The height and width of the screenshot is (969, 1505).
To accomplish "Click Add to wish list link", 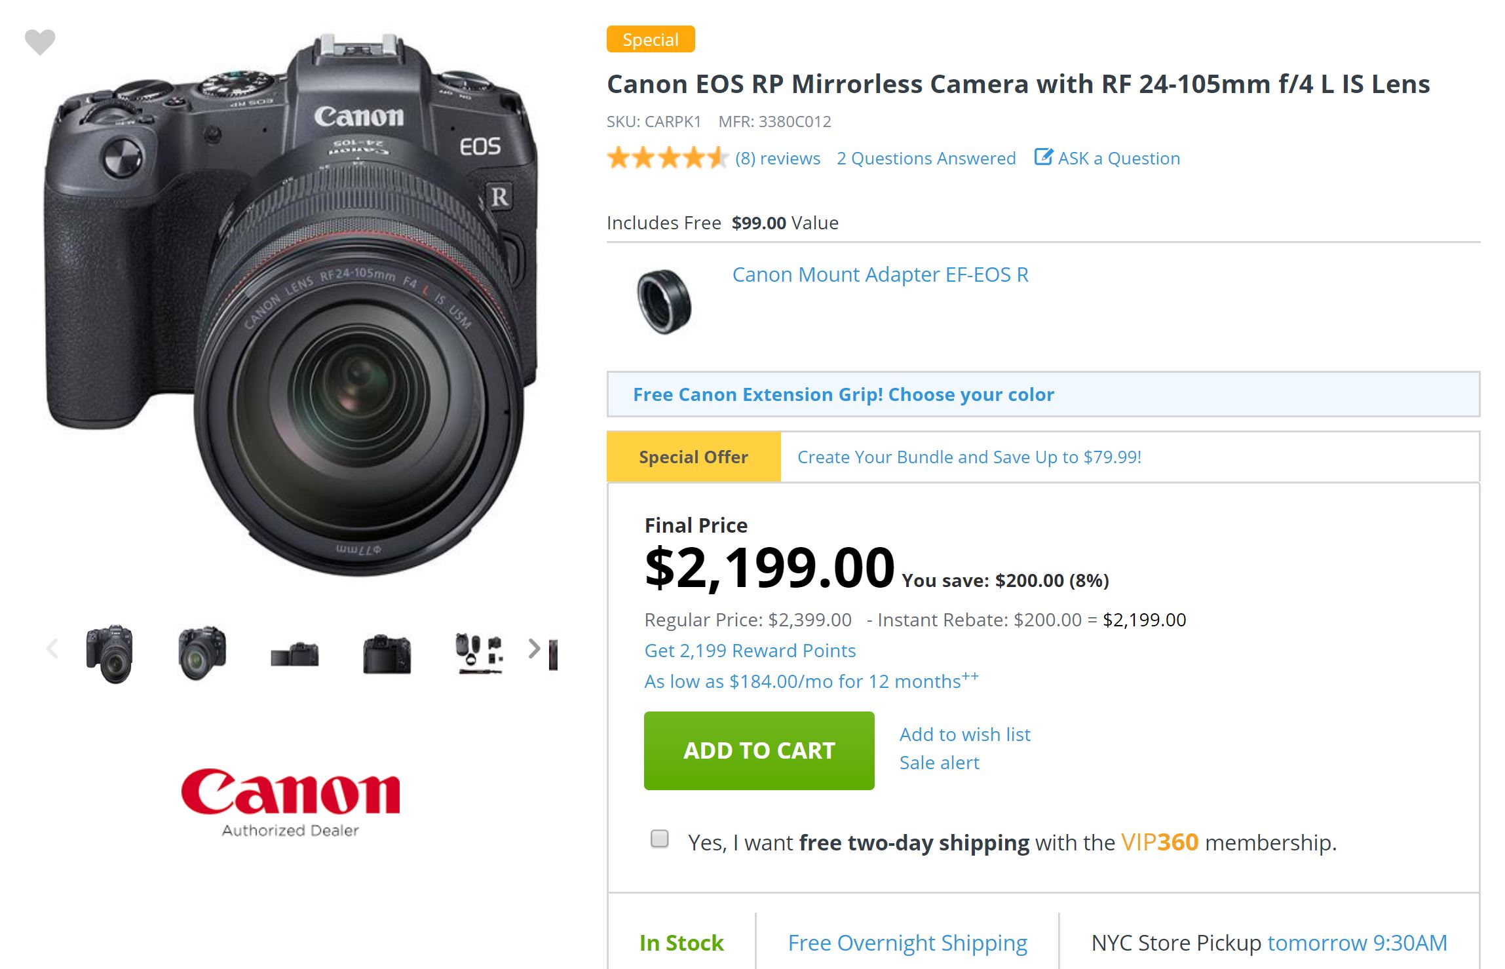I will (964, 734).
